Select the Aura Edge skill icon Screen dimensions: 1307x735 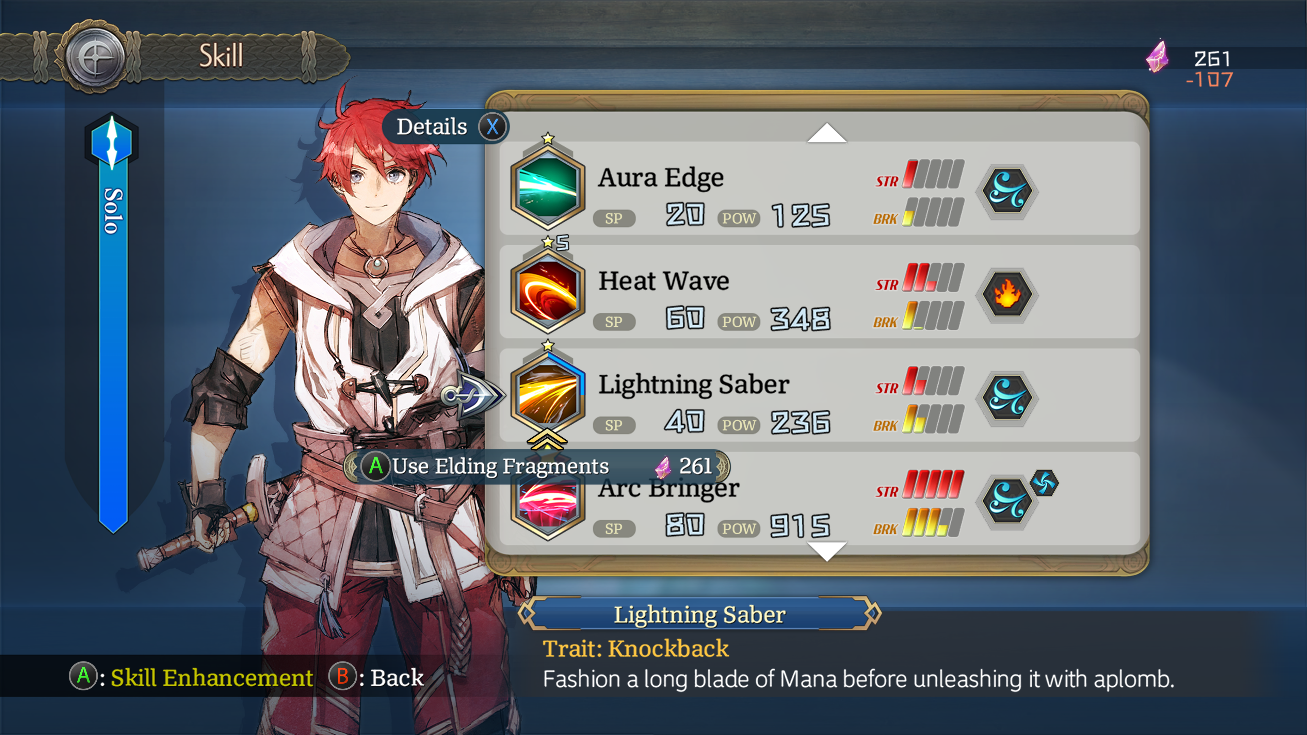547,187
